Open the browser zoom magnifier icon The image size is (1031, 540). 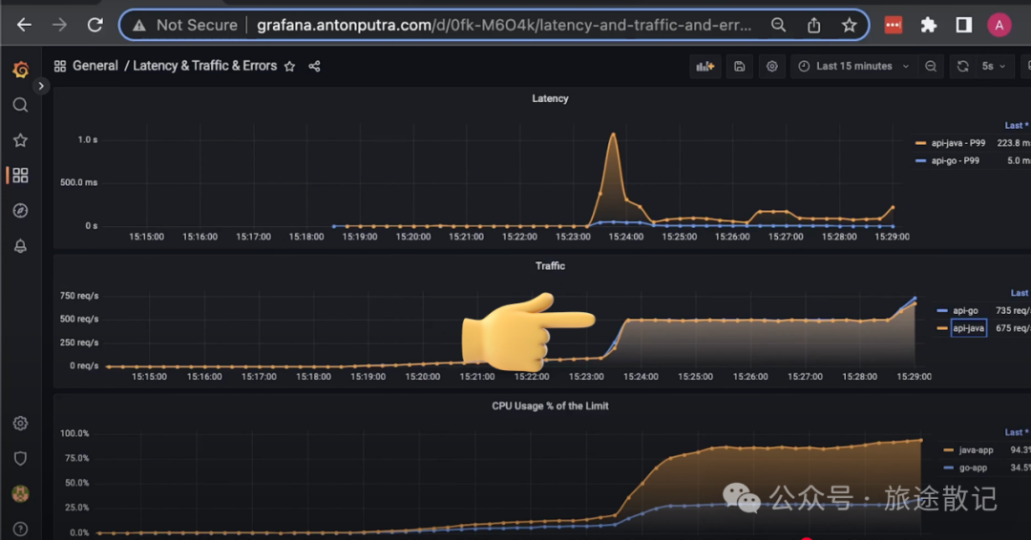pyautogui.click(x=779, y=25)
